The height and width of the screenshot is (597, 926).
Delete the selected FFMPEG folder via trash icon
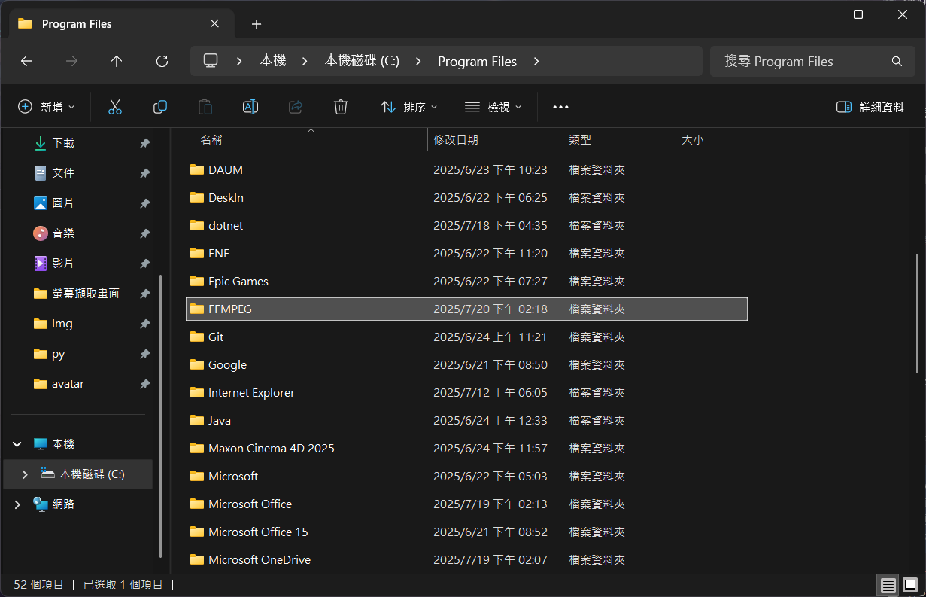341,106
